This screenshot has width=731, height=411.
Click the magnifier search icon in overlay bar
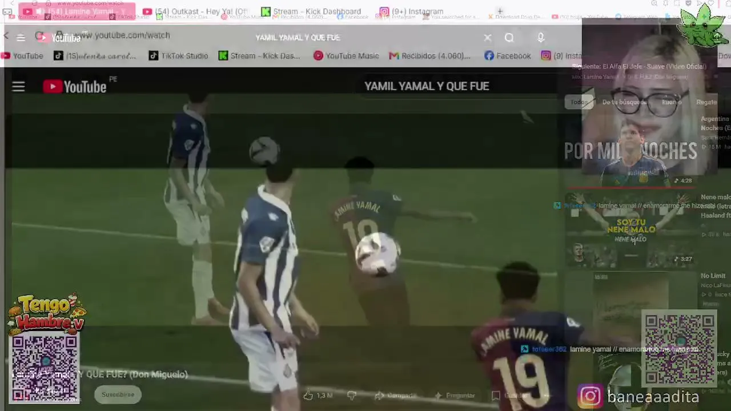pyautogui.click(x=509, y=38)
